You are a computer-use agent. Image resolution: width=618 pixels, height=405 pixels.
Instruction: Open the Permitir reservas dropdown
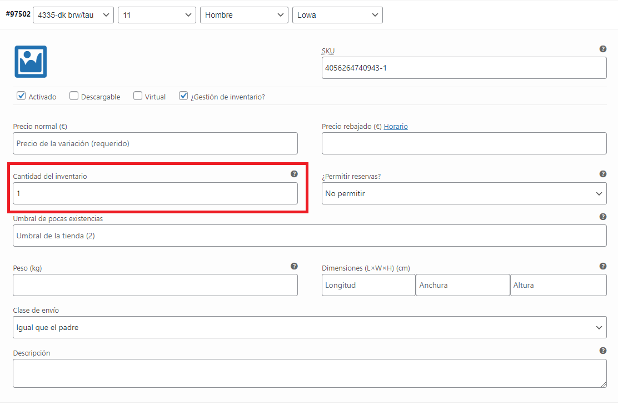(x=464, y=193)
